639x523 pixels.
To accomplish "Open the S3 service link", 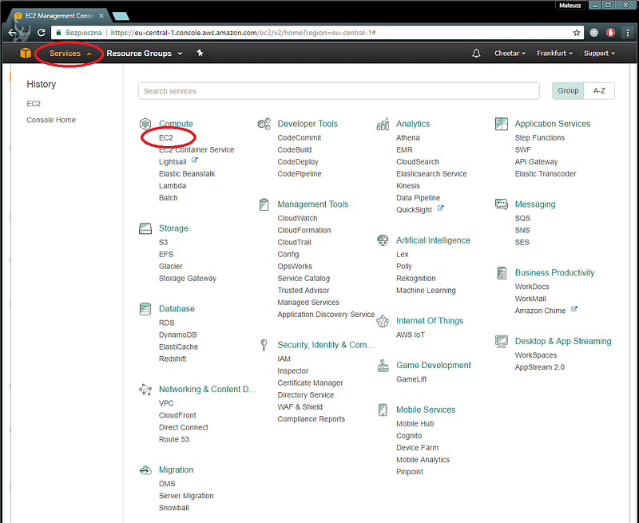I will (x=163, y=243).
